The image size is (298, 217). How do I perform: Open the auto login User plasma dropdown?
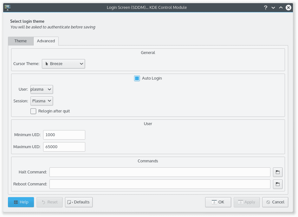coord(42,89)
